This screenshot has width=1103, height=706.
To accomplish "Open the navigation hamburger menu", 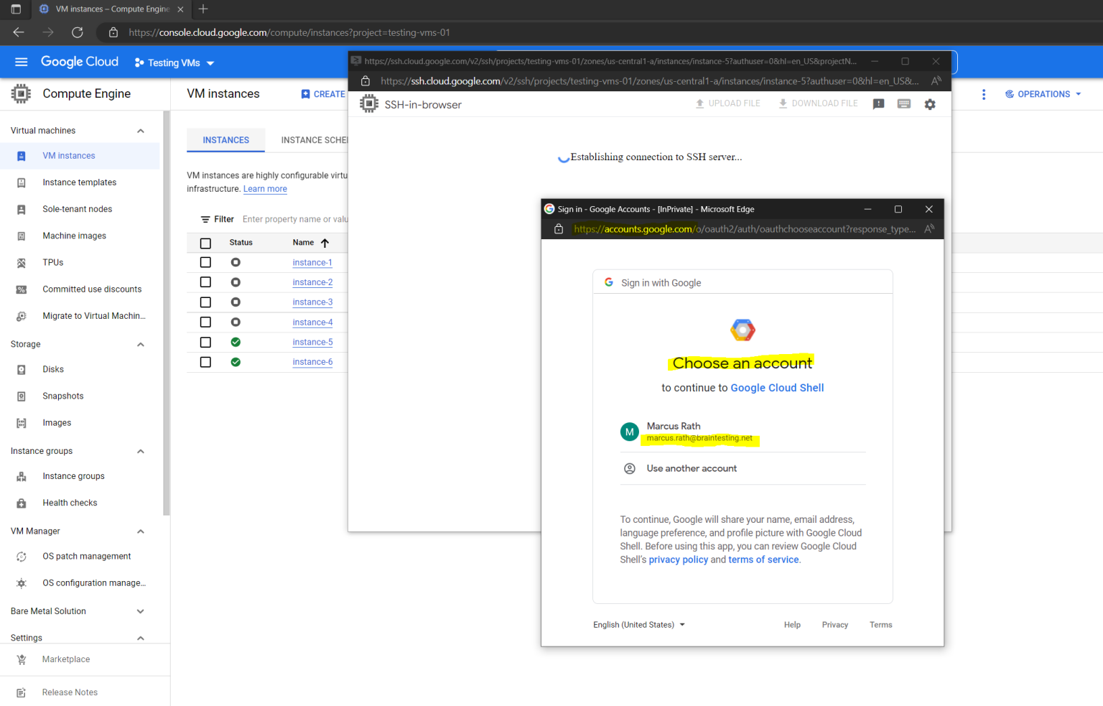I will tap(21, 62).
